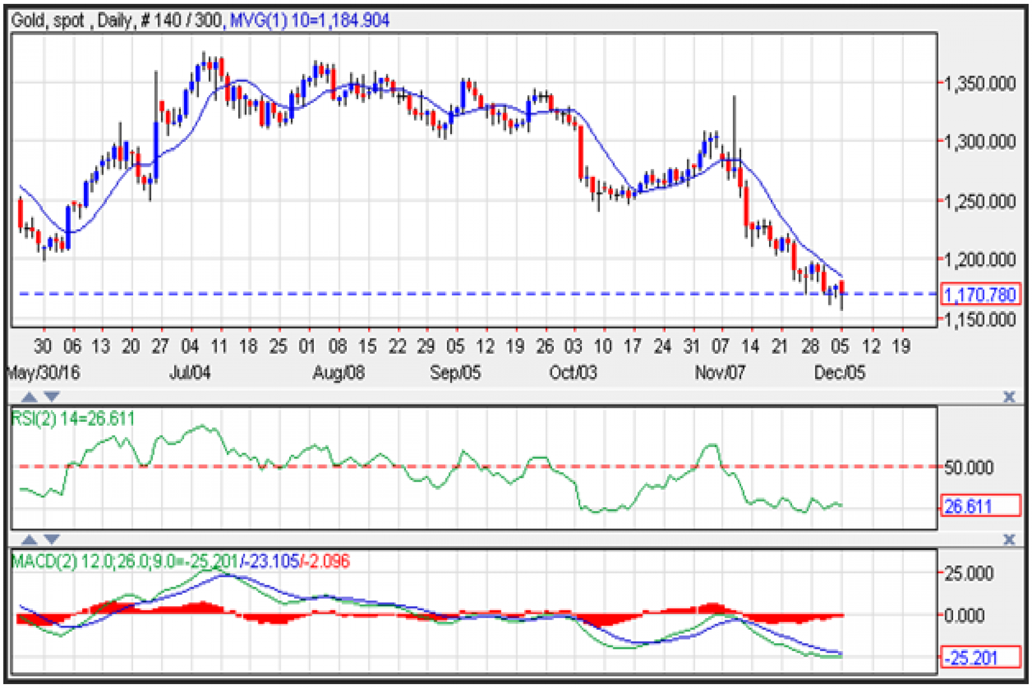Image resolution: width=1032 pixels, height=688 pixels.
Task: Click the 26.611 RSI value tag
Action: point(980,506)
